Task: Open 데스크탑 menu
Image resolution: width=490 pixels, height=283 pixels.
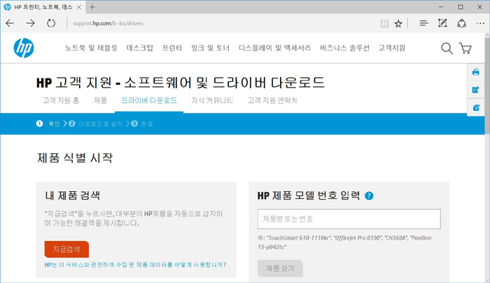Action: click(x=140, y=48)
